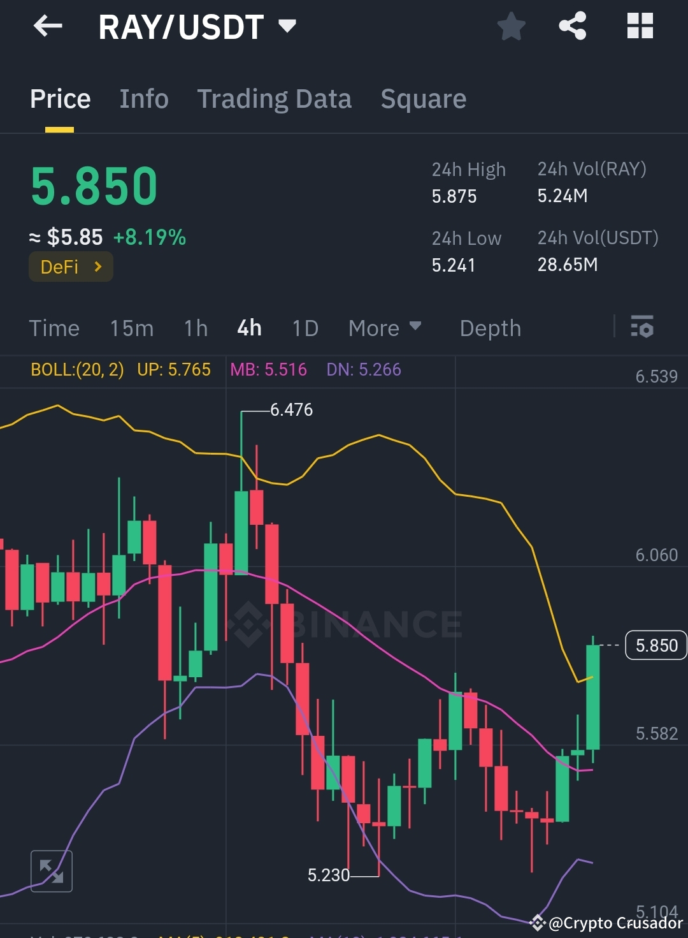
Task: Expand the More timeframes dropdown
Action: coord(385,328)
